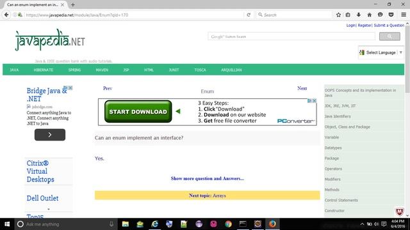Screen dimensions: 410x230
Task: Go to the Firefox home icon
Action: [369, 15]
